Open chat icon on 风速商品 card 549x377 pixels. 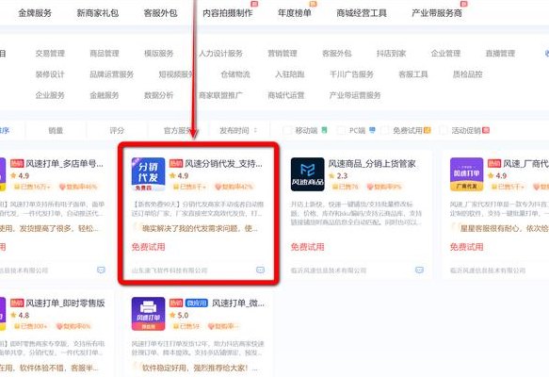click(419, 270)
